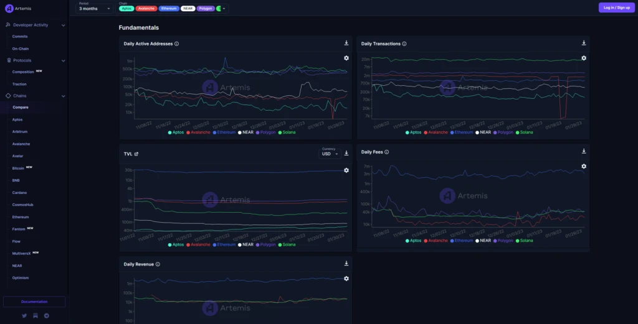Open Composition page in sidebar
Viewport: 638px width, 324px height.
(23, 72)
